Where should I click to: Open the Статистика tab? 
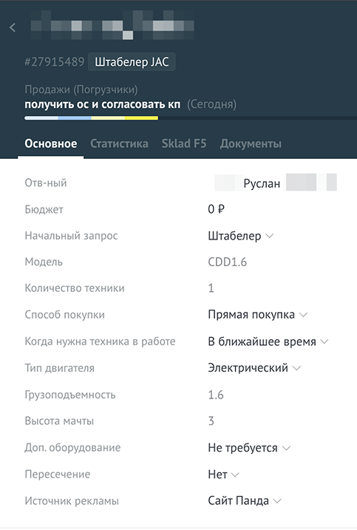(x=119, y=143)
